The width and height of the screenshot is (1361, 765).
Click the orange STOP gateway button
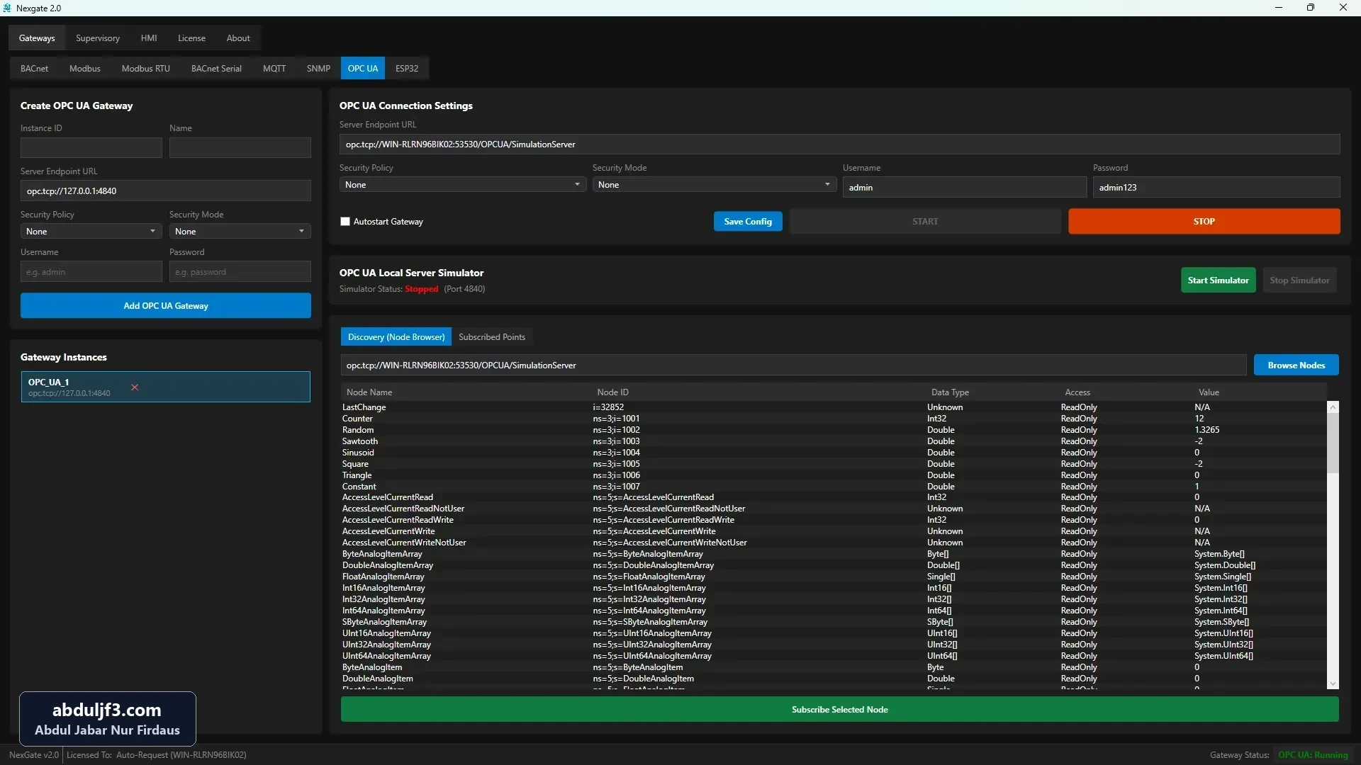point(1204,222)
